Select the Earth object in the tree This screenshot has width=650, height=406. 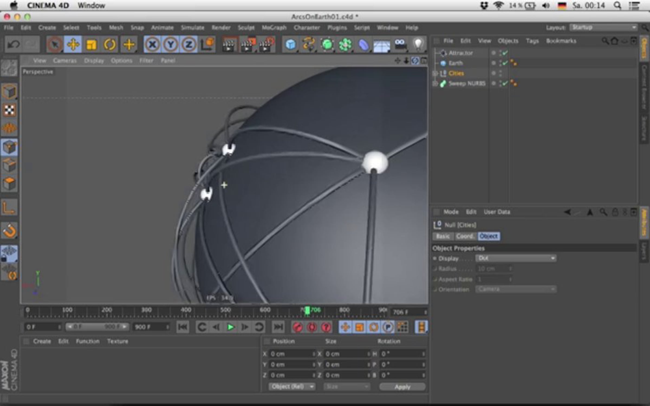[x=456, y=63]
